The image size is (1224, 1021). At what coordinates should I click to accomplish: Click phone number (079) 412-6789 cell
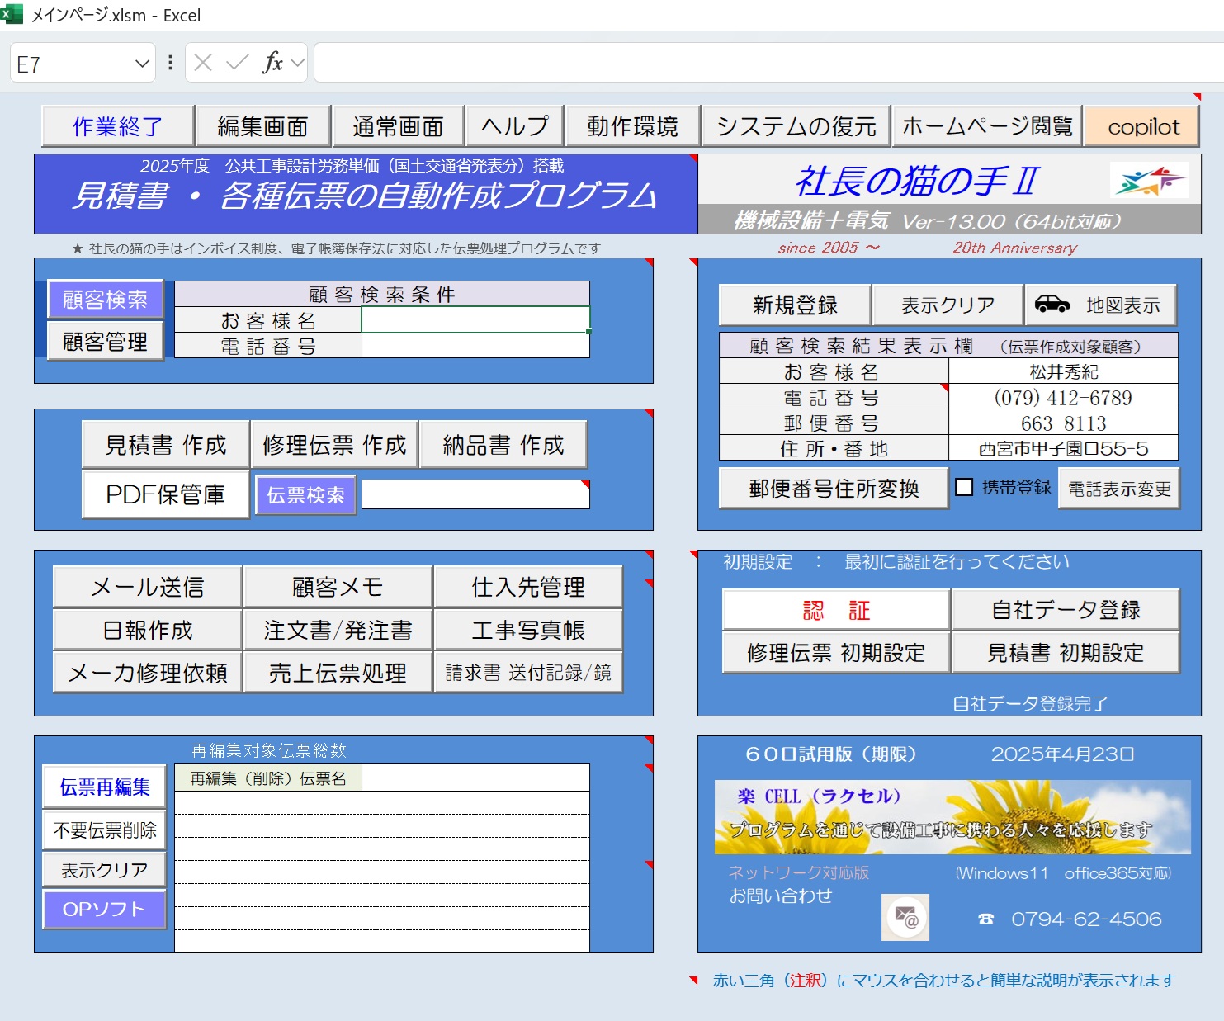[x=1063, y=397]
